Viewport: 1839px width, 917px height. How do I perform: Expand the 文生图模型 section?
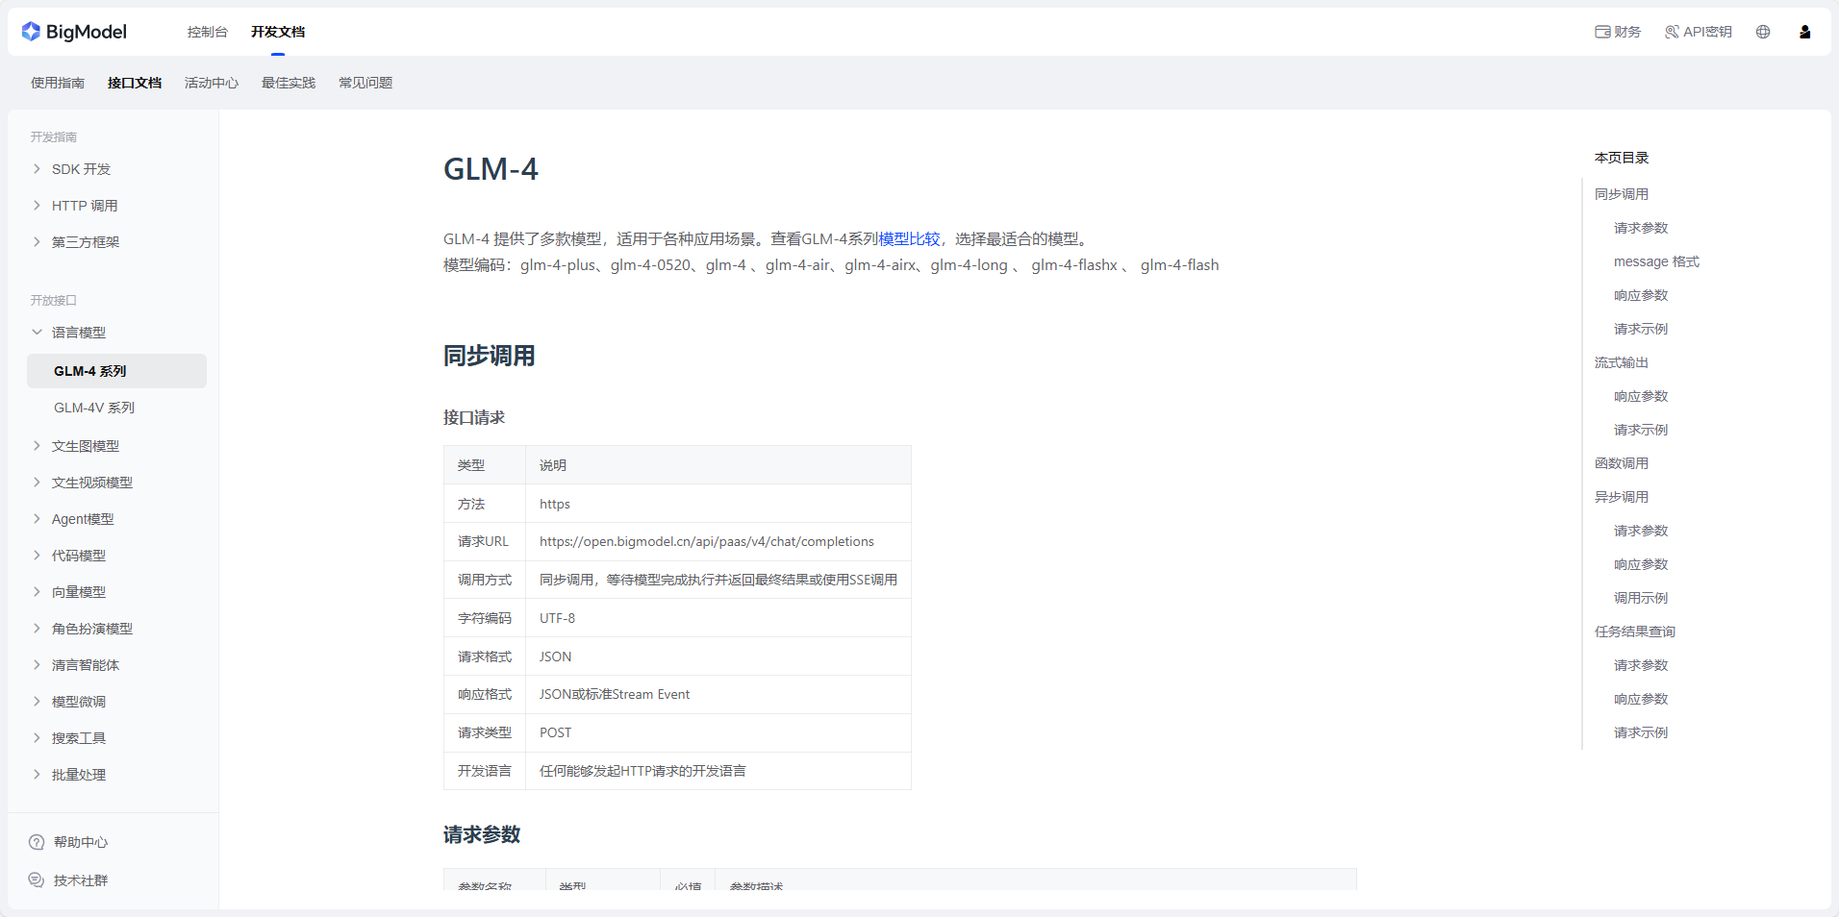(x=37, y=446)
